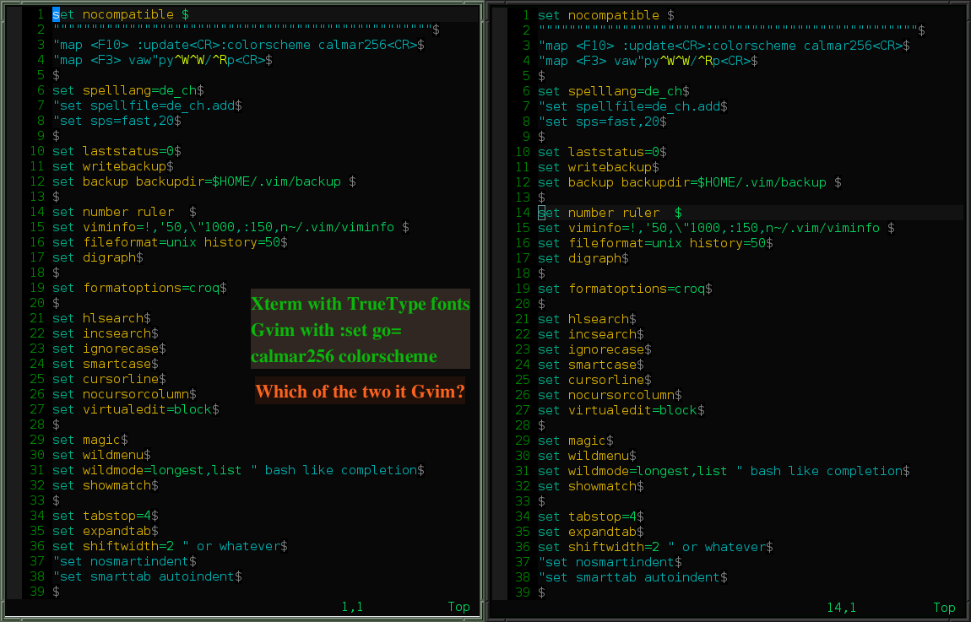The width and height of the screenshot is (971, 622).
Task: Click 'set formatoptions=croq' in the right window
Action: (x=621, y=289)
